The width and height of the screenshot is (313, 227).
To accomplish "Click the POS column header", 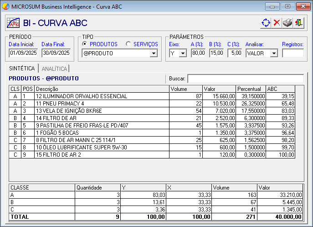I will click(x=28, y=89).
